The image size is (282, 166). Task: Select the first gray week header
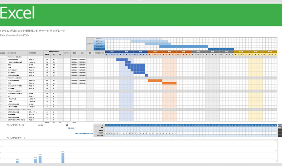coord(198,52)
